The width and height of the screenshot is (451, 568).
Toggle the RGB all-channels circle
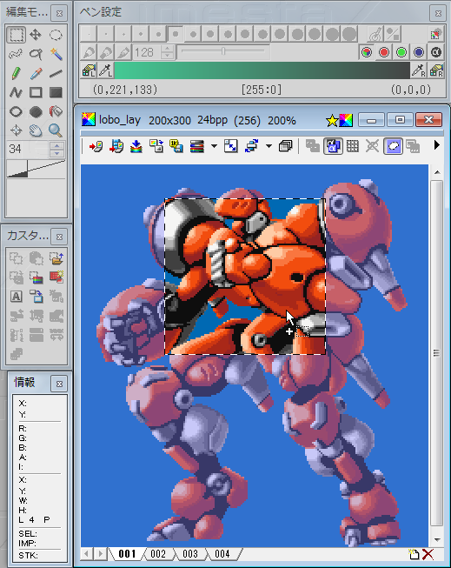point(367,52)
